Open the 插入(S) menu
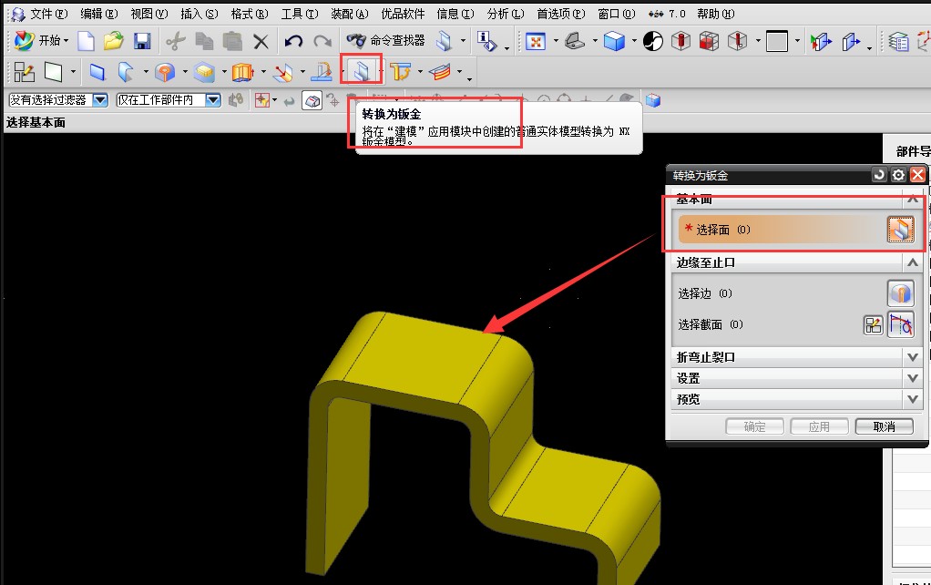Viewport: 931px width, 585px height. click(x=199, y=14)
